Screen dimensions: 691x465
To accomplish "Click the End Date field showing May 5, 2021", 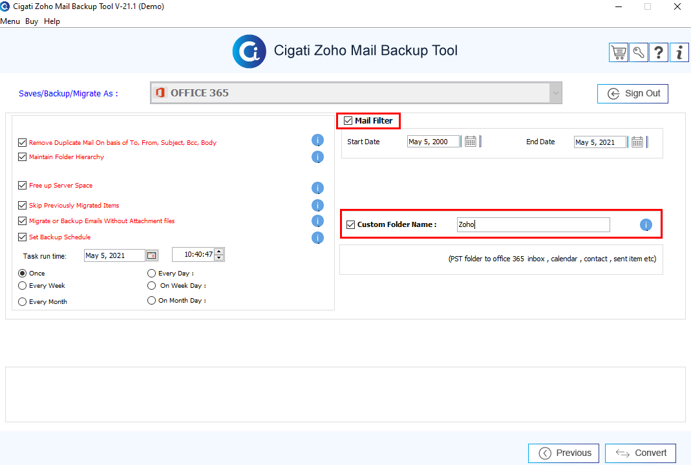I will (601, 142).
